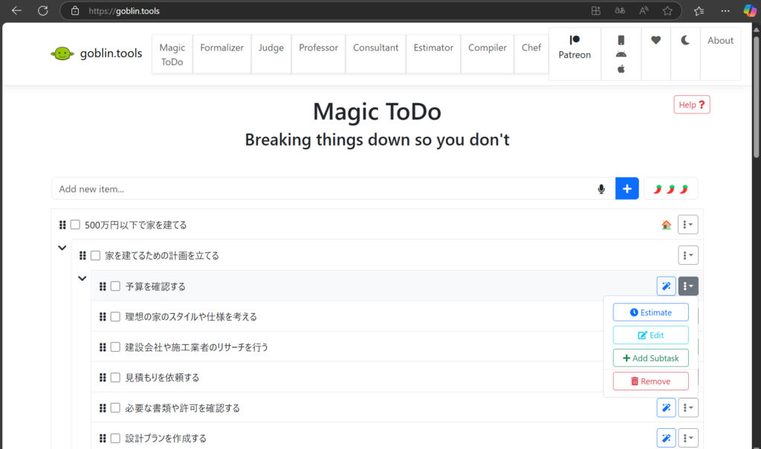Select Add Subtask from the menu
This screenshot has height=449, width=761.
[650, 358]
